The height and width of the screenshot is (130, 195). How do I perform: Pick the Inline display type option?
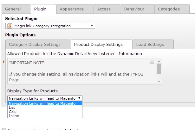(x=14, y=116)
